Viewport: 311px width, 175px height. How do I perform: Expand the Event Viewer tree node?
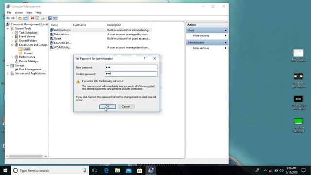pyautogui.click(x=12, y=37)
